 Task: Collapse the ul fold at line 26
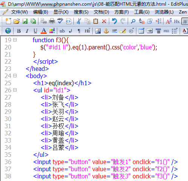[15, 90]
